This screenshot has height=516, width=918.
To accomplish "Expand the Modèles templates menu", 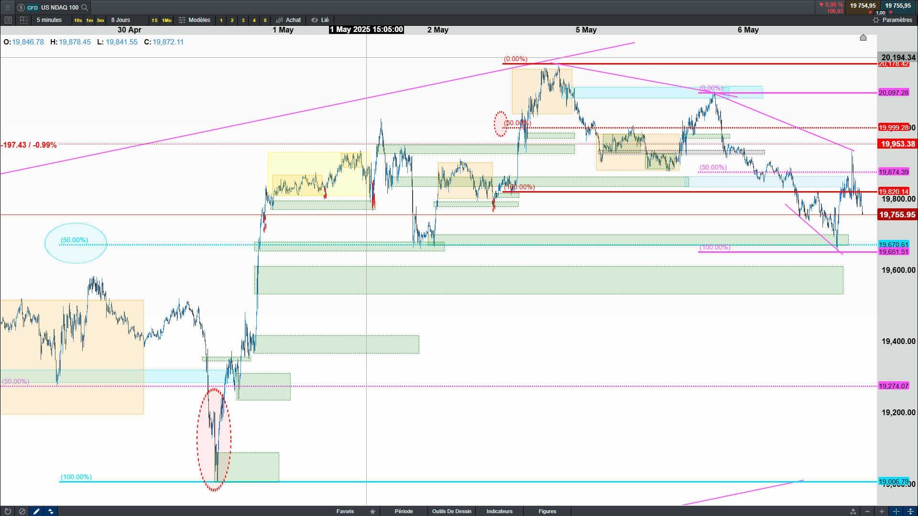I will [195, 20].
